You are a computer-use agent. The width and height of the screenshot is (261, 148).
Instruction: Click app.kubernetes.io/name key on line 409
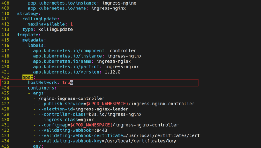click(57, 8)
